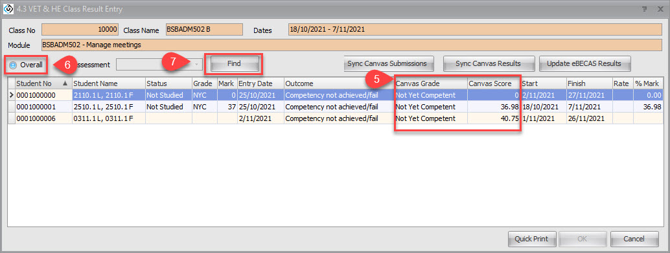The width and height of the screenshot is (670, 253).
Task: Click the Outcome column header
Action: pos(339,83)
